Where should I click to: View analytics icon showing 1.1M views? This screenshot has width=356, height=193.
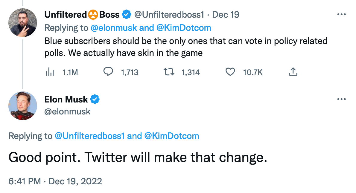point(49,72)
